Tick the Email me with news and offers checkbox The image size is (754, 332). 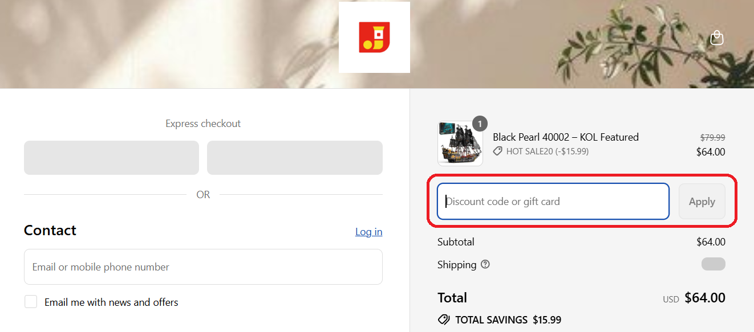tap(31, 302)
